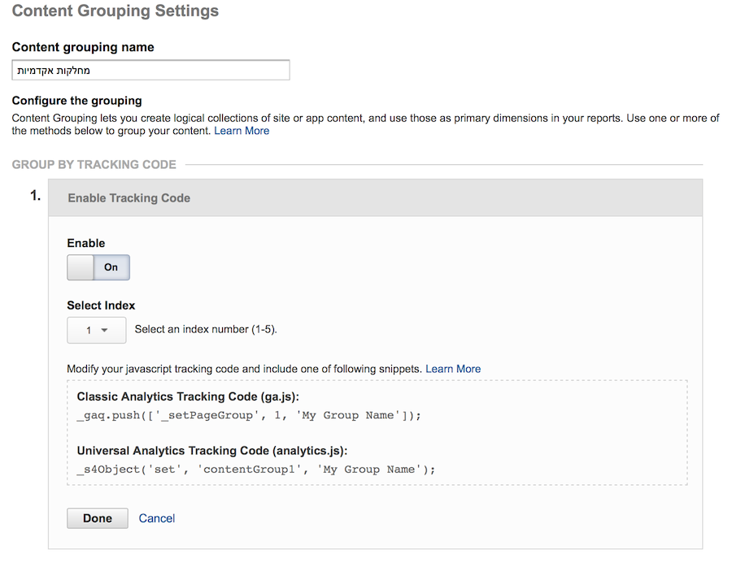Screen dimensions: 732x563
Task: Click the Content grouping name label
Action: (x=83, y=47)
